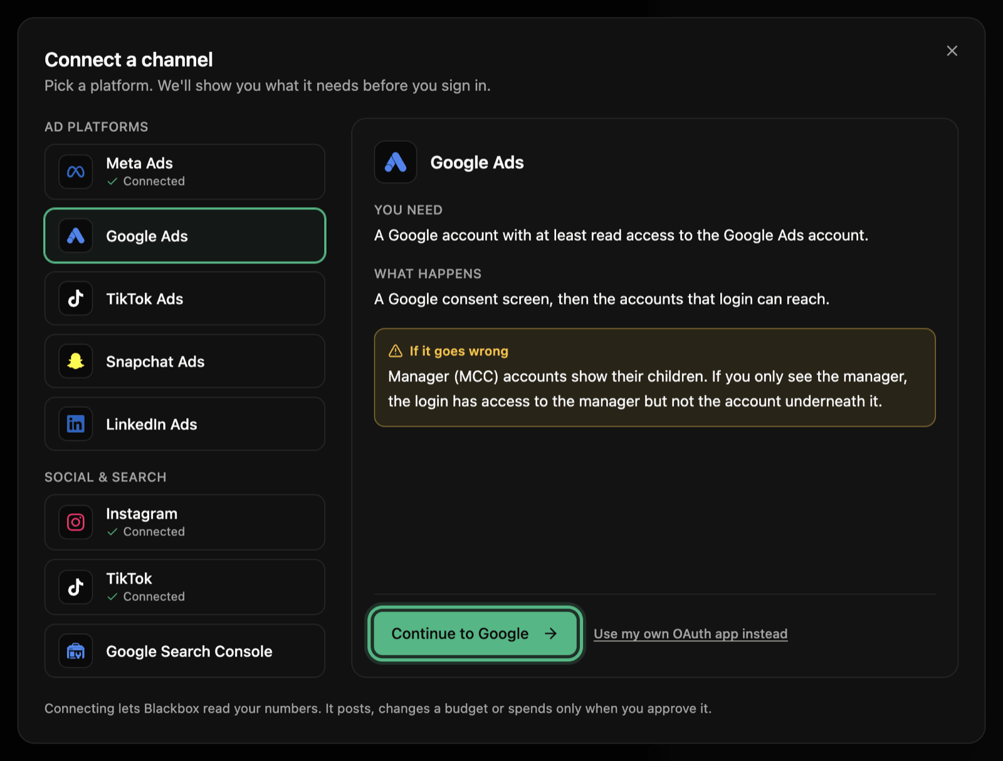Click the 'If it goes wrong' heading
The width and height of the screenshot is (1003, 761).
click(459, 351)
